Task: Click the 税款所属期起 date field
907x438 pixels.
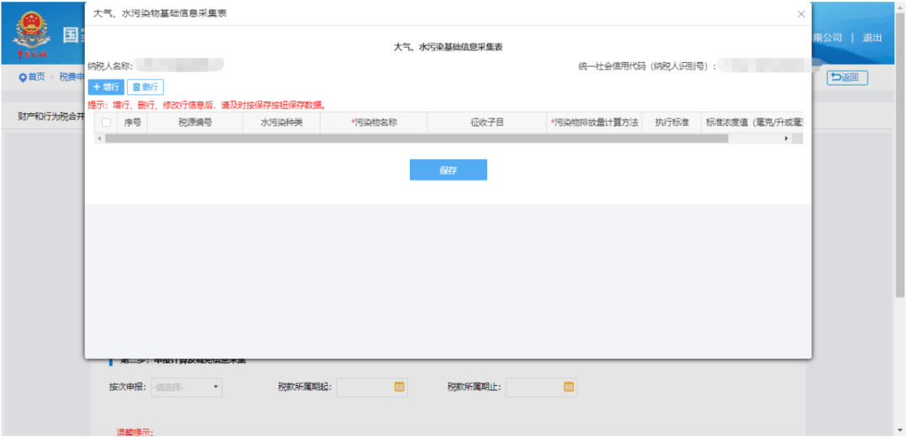Action: (x=372, y=387)
